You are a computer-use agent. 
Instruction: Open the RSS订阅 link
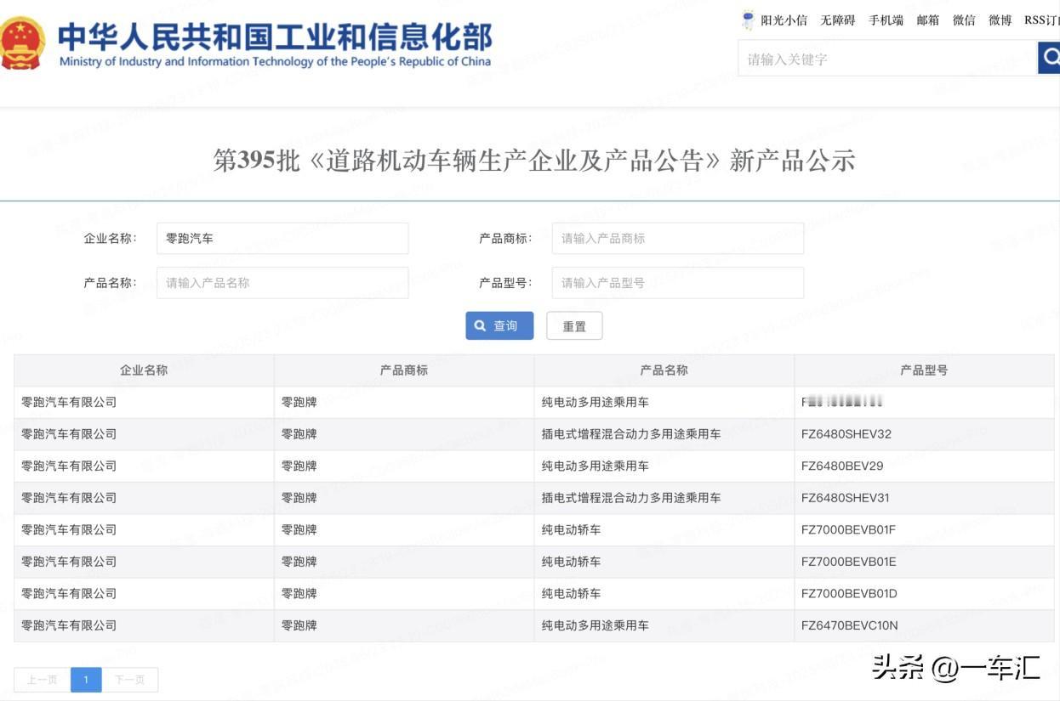tap(1041, 20)
